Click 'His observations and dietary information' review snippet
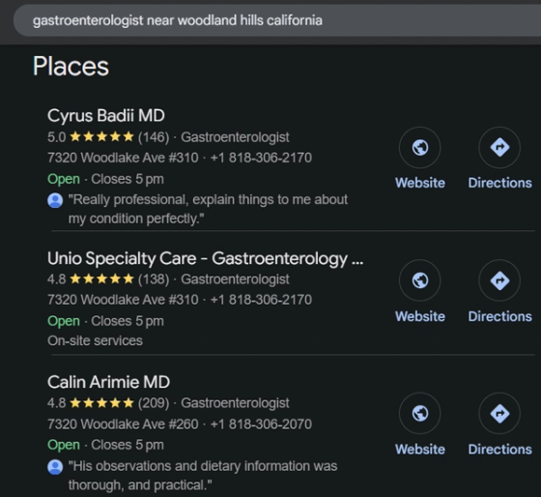541x497 pixels. click(x=203, y=476)
